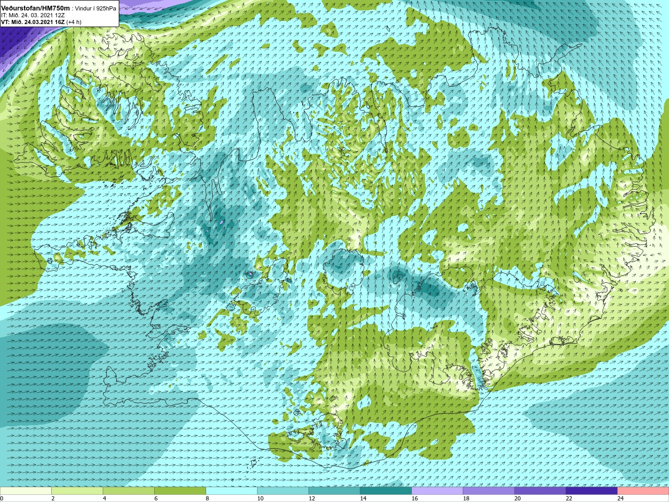The height and width of the screenshot is (502, 669).
Task: Select the light cyan swatch between 8 and 10
Action: (x=232, y=491)
